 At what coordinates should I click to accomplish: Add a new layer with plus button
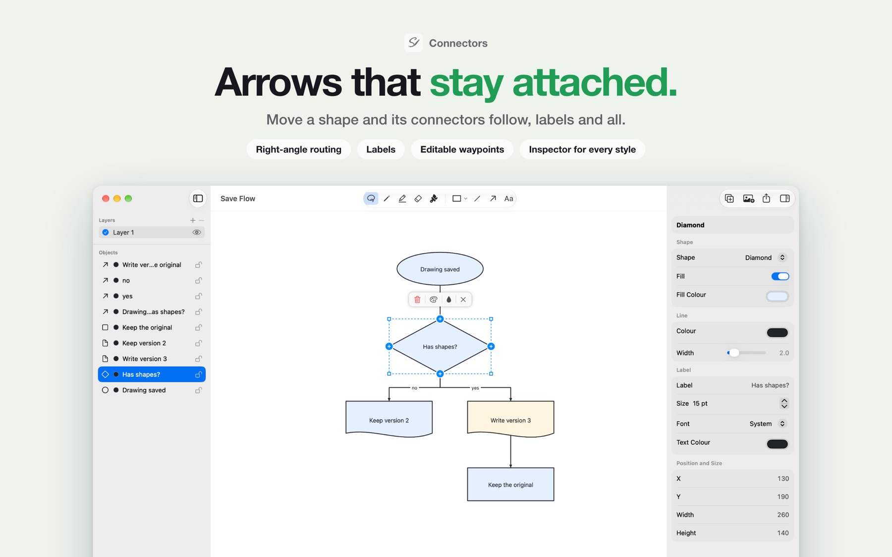click(x=193, y=220)
